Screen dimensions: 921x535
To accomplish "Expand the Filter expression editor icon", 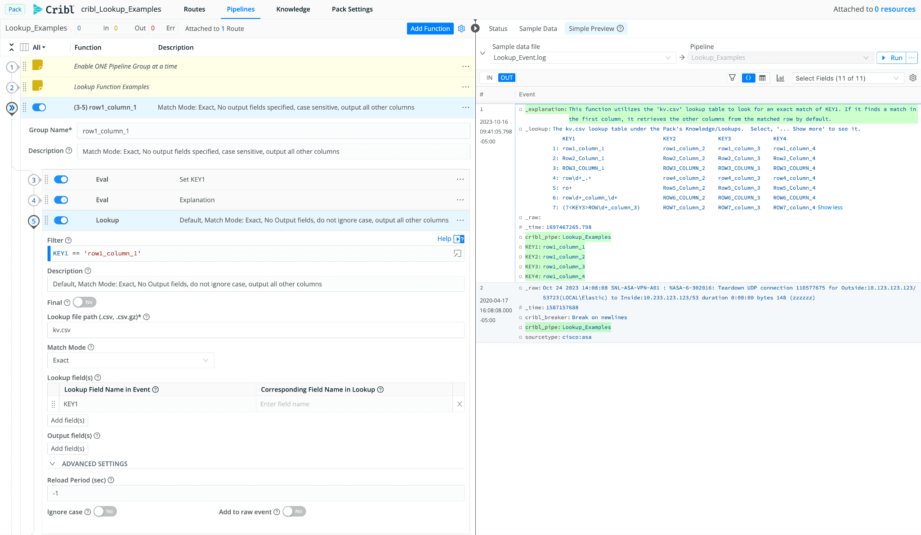I will coord(457,254).
